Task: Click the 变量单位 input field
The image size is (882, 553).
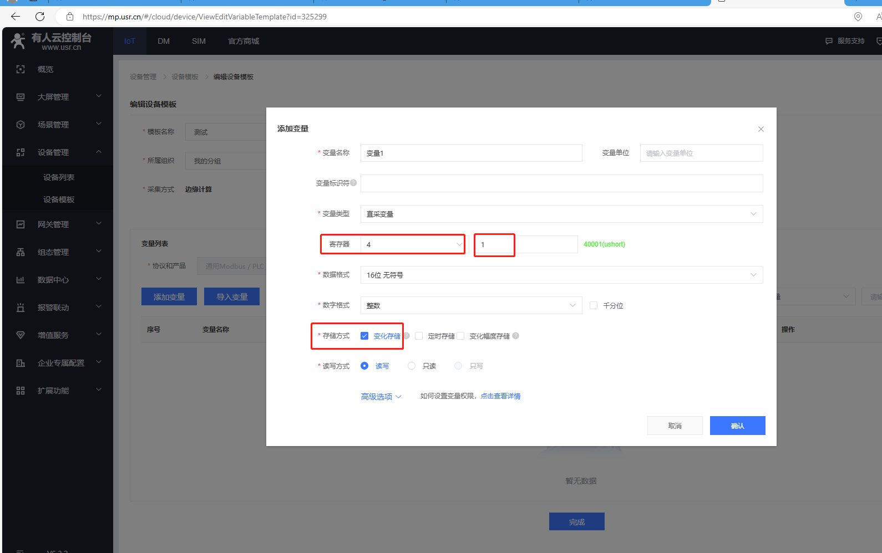Action: (x=701, y=153)
